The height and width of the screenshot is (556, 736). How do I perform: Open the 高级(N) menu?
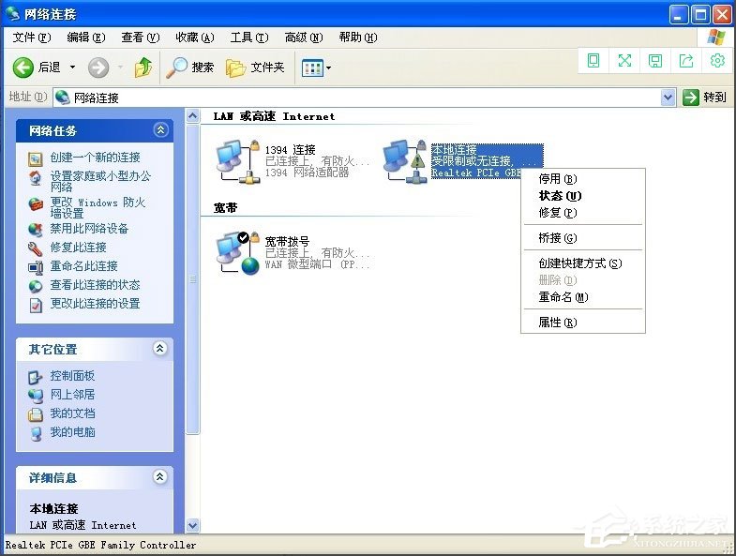pyautogui.click(x=304, y=38)
